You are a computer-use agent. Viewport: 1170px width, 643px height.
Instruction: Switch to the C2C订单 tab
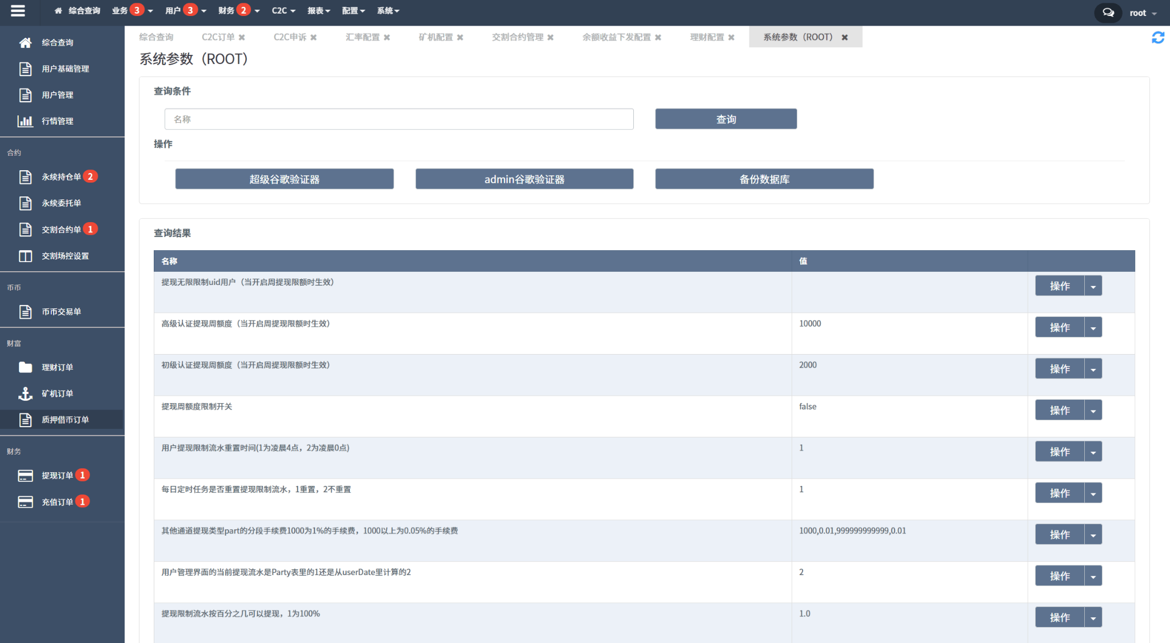click(218, 37)
